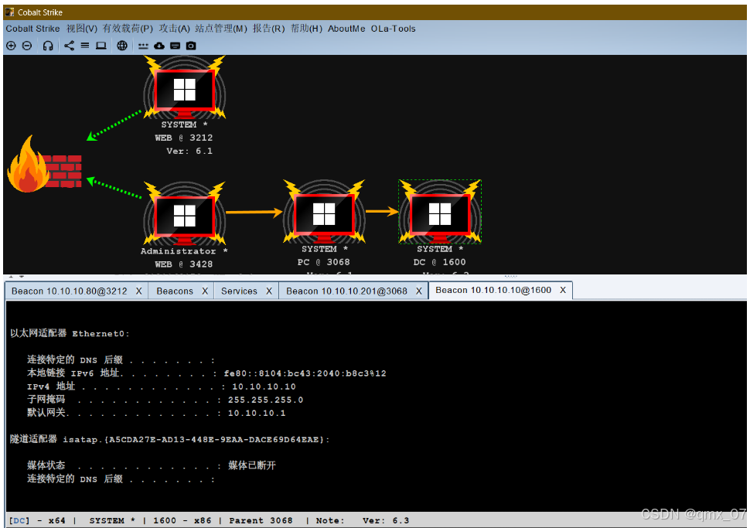750x528 pixels.
Task: Open downloads via the cloud icon
Action: pos(159,46)
